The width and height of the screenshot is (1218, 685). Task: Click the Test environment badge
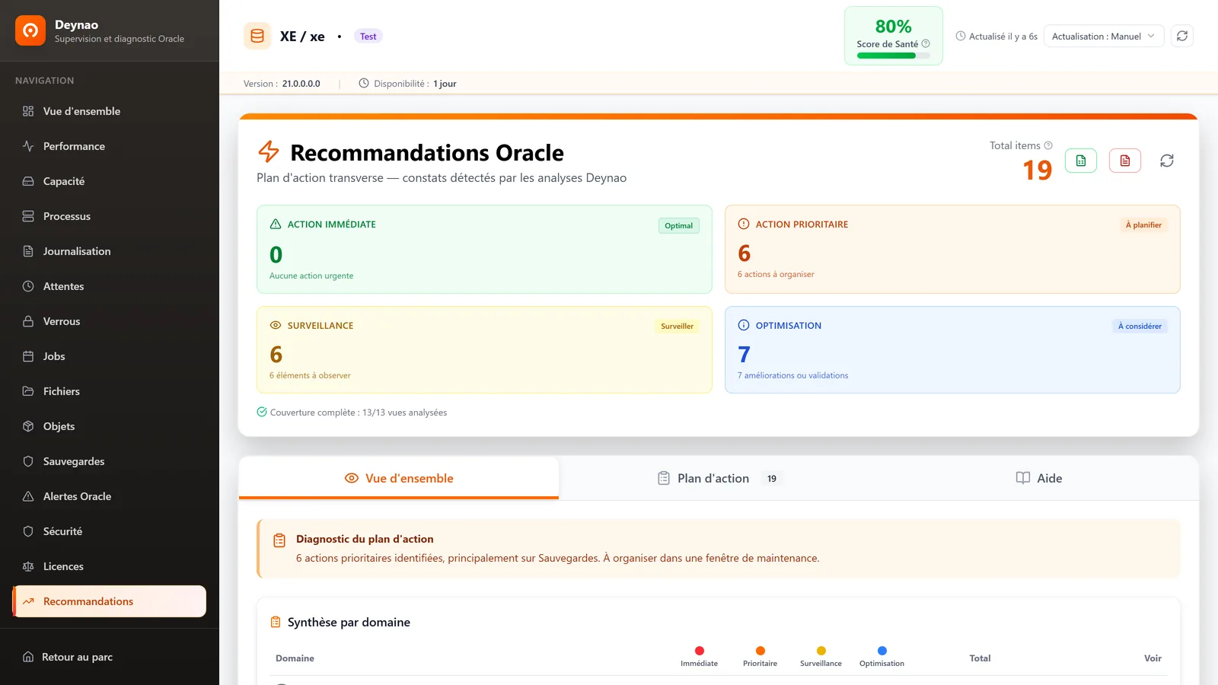pyautogui.click(x=368, y=37)
